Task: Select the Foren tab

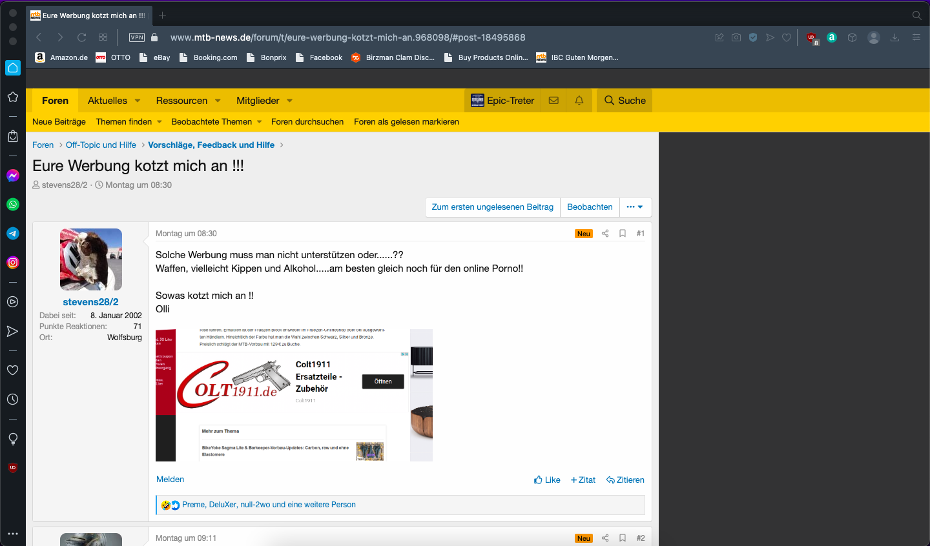Action: click(x=55, y=101)
